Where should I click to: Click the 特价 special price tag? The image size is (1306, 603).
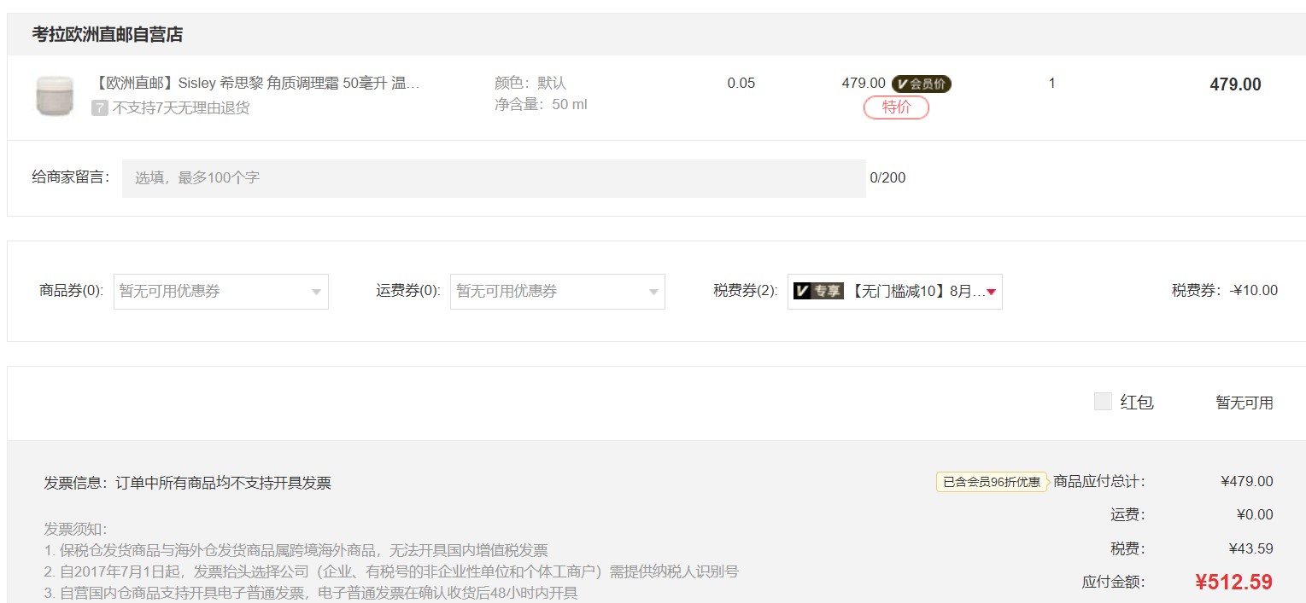pyautogui.click(x=896, y=107)
